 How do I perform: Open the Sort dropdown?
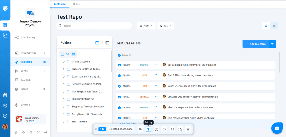click(166, 26)
